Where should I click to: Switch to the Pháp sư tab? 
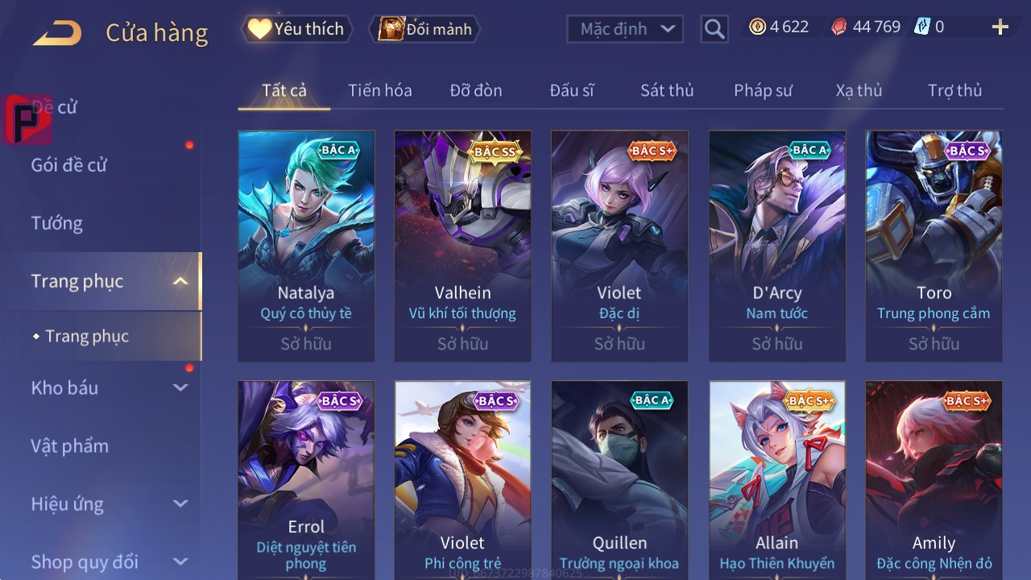pyautogui.click(x=763, y=90)
